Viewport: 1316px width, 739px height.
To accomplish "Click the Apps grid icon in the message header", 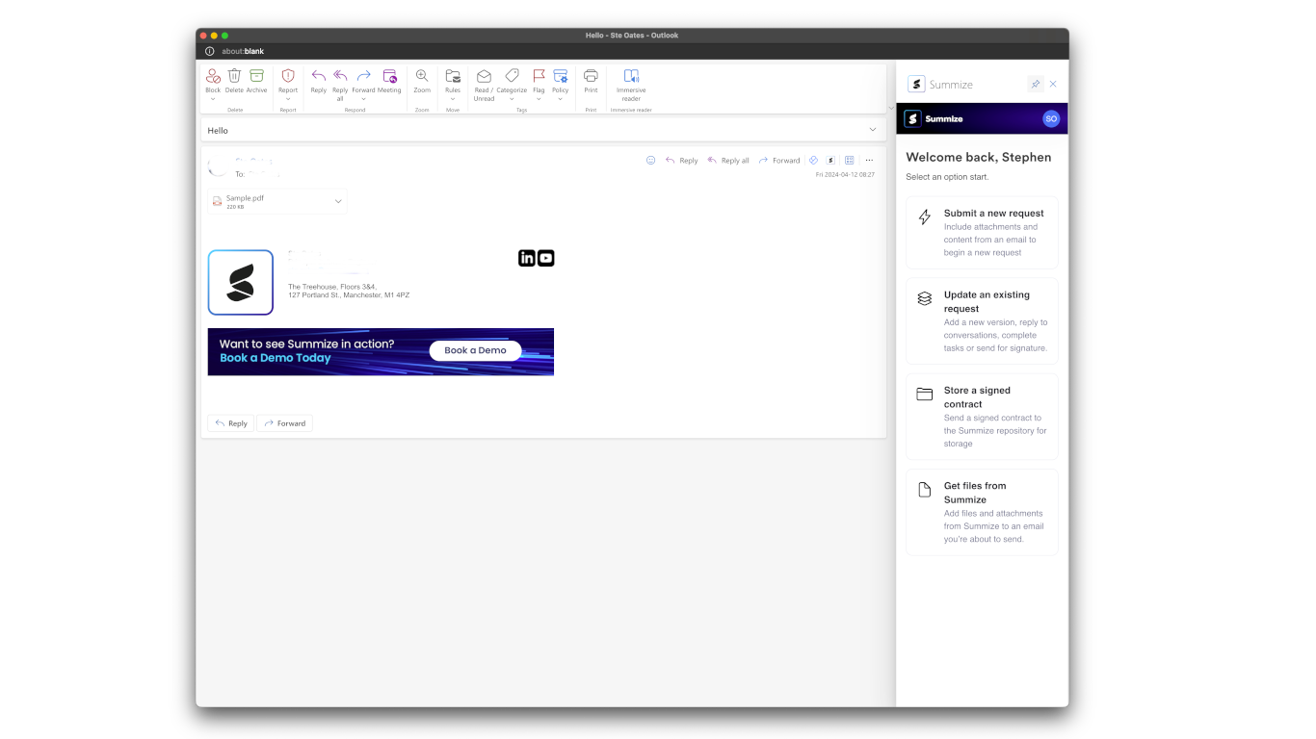I will click(849, 161).
